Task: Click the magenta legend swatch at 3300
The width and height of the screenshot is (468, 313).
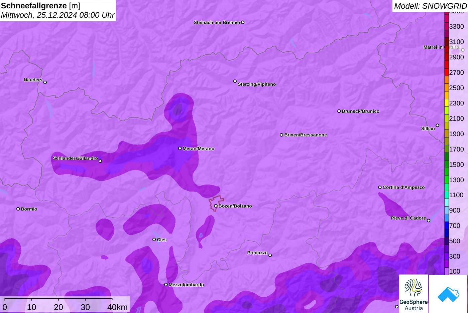Action: tap(447, 26)
